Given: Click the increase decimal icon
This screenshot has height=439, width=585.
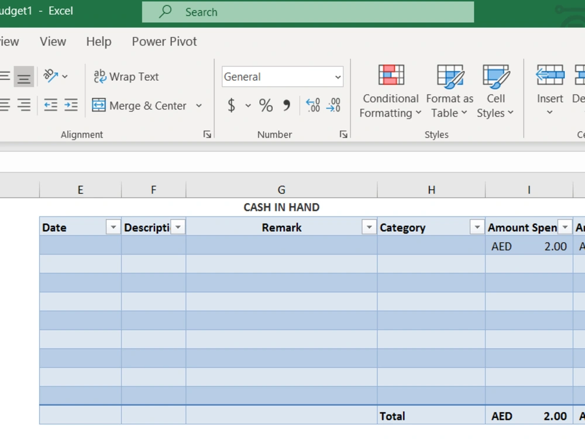Looking at the screenshot, I should [x=312, y=105].
